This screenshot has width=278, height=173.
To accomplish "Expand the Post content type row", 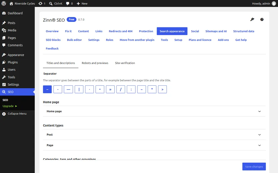I will point(154,135).
